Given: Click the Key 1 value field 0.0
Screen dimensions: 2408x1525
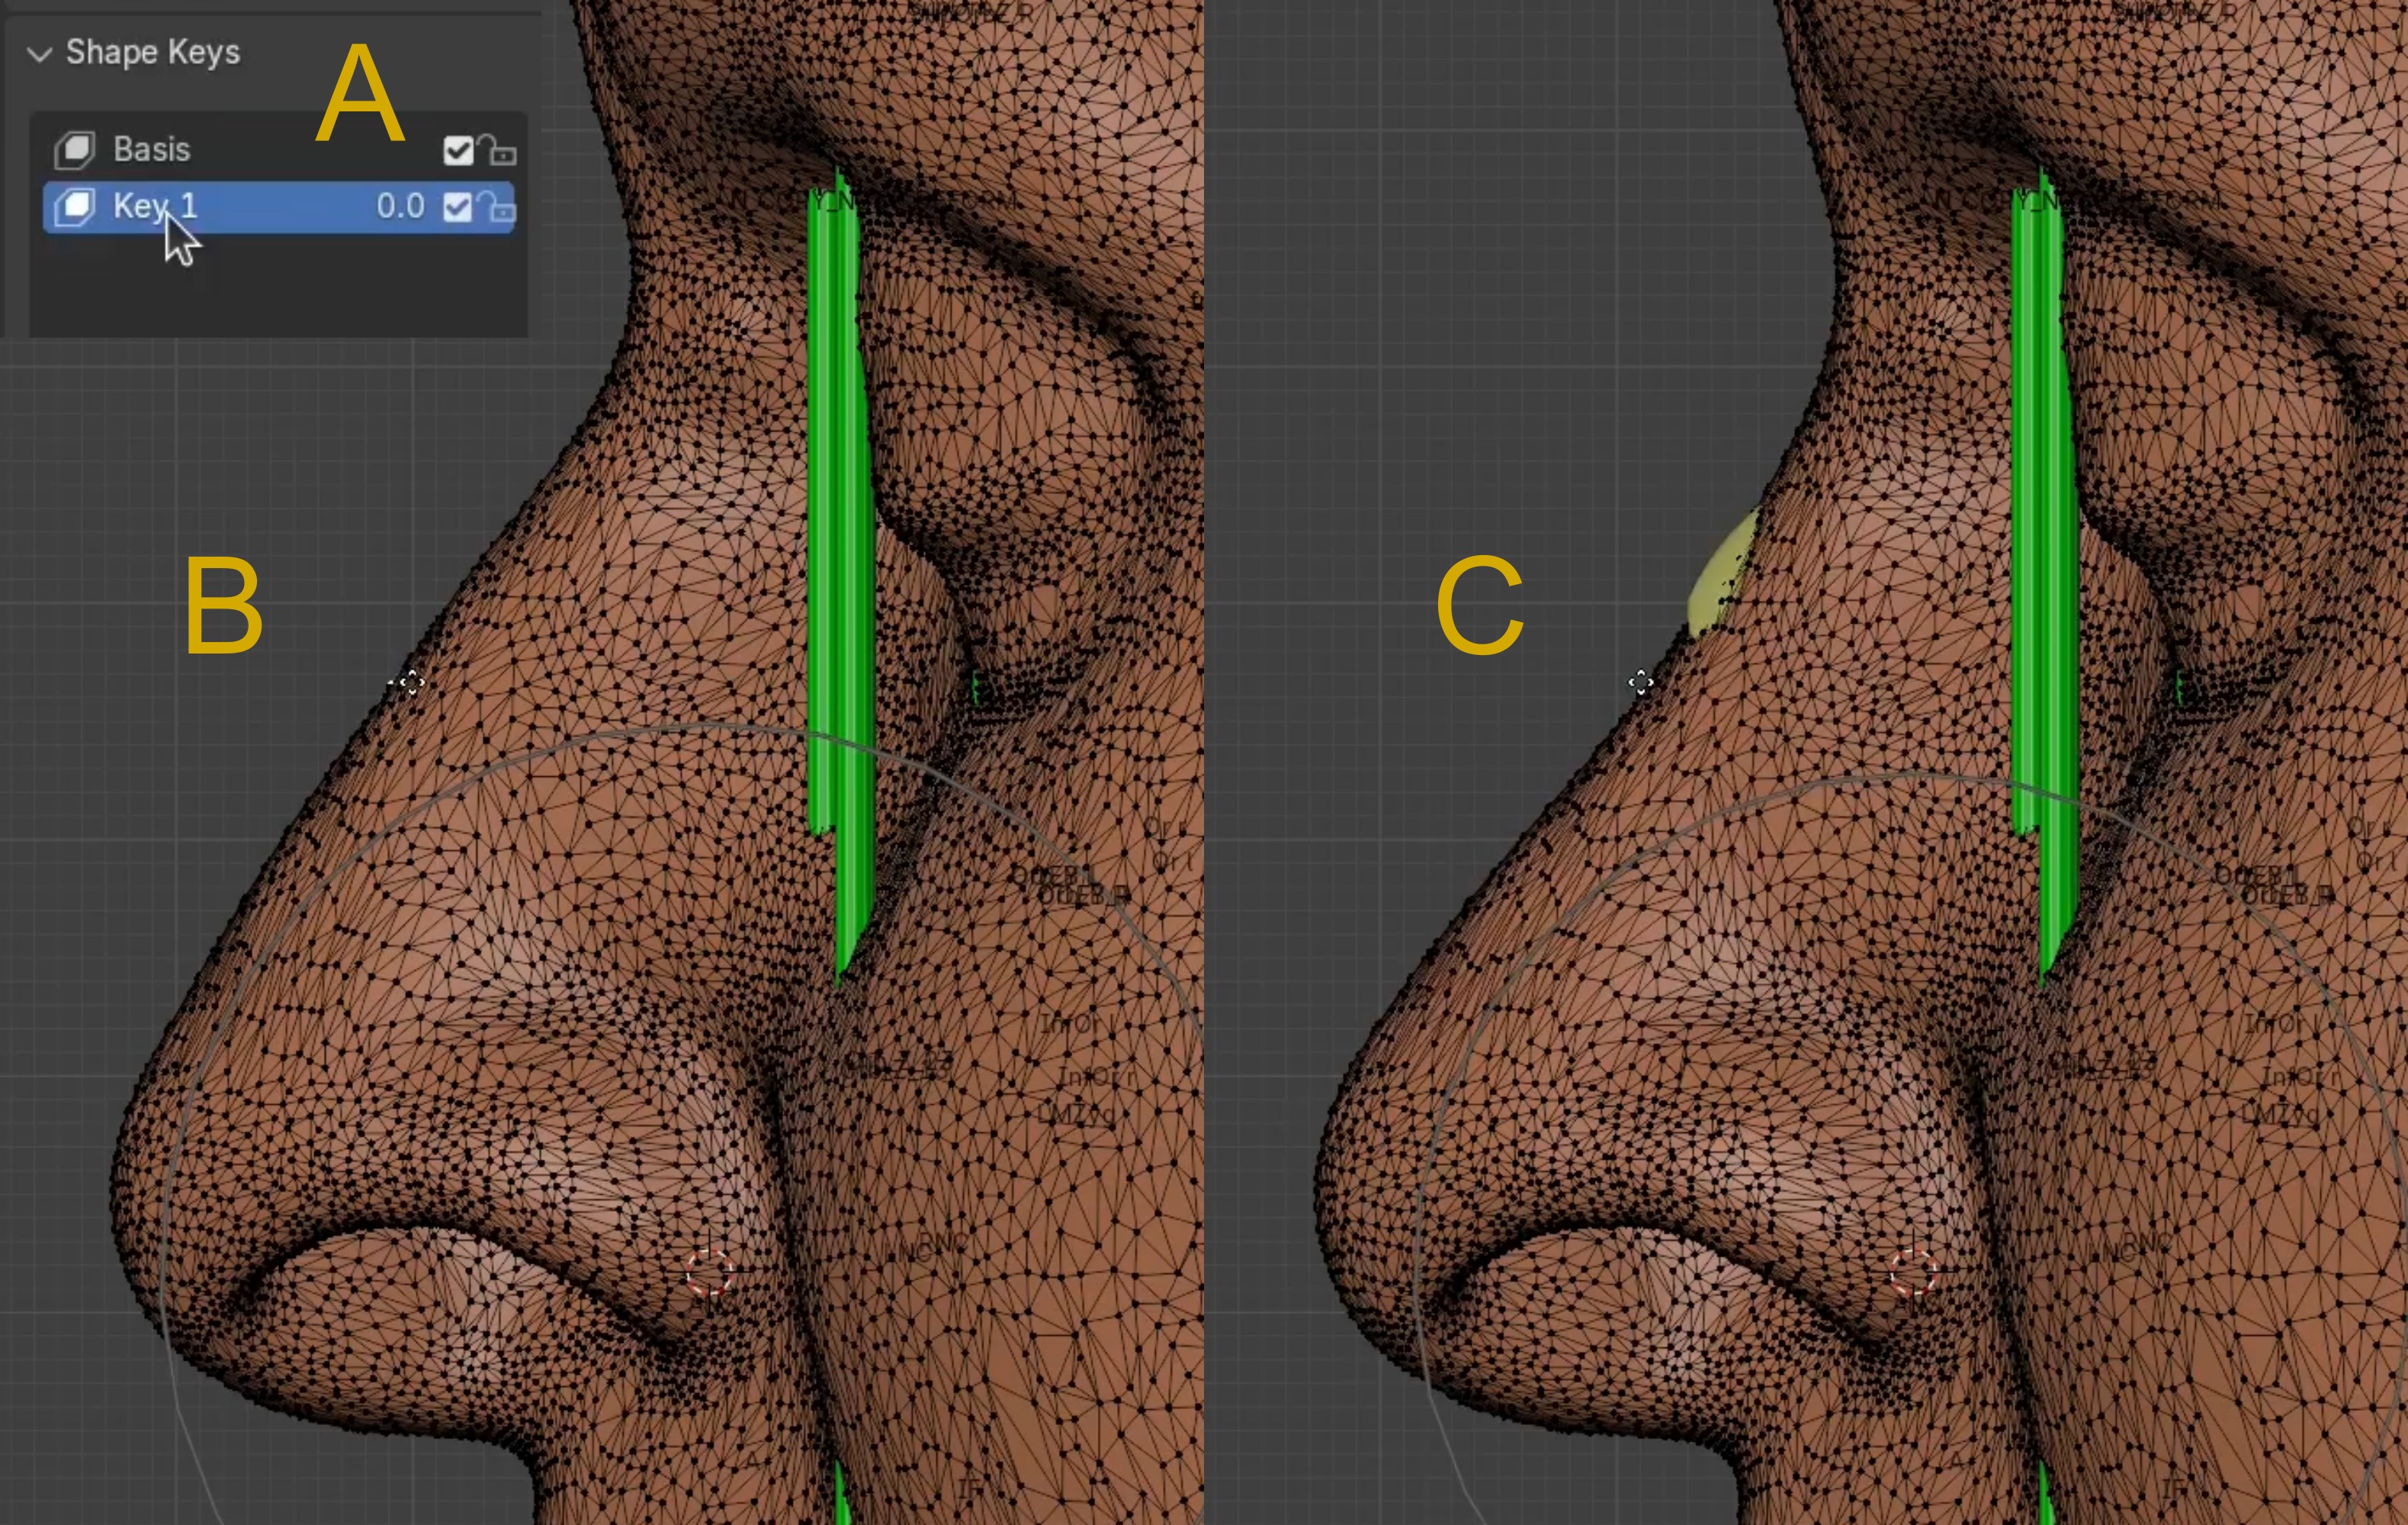Looking at the screenshot, I should click(400, 207).
